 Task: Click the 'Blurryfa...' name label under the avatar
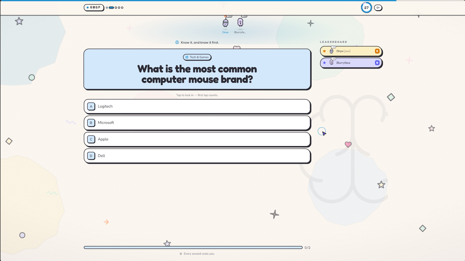pos(240,32)
